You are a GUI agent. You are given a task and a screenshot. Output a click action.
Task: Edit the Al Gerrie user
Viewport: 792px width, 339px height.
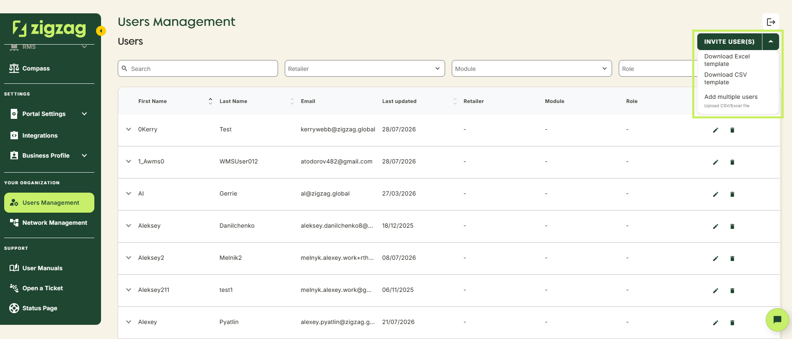click(716, 194)
